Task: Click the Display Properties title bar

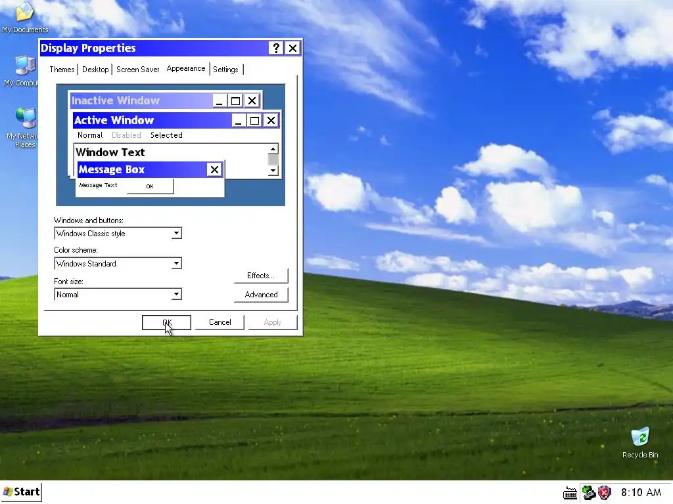Action: (154, 48)
